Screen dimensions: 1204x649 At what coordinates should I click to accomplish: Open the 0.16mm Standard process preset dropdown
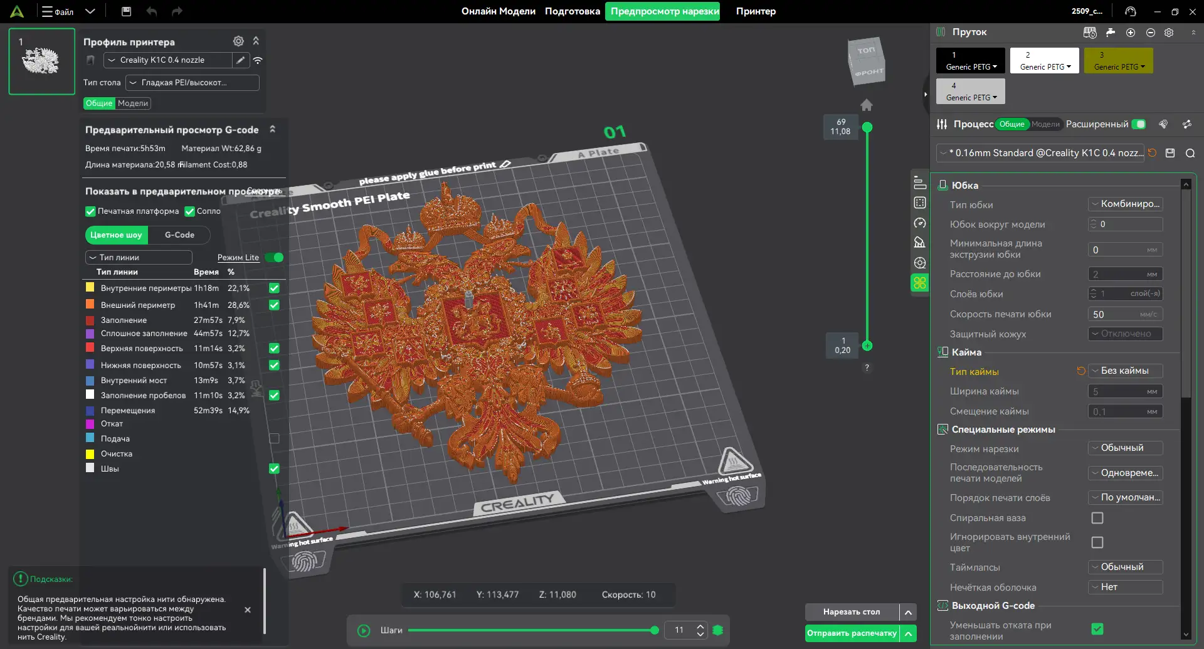click(1041, 153)
